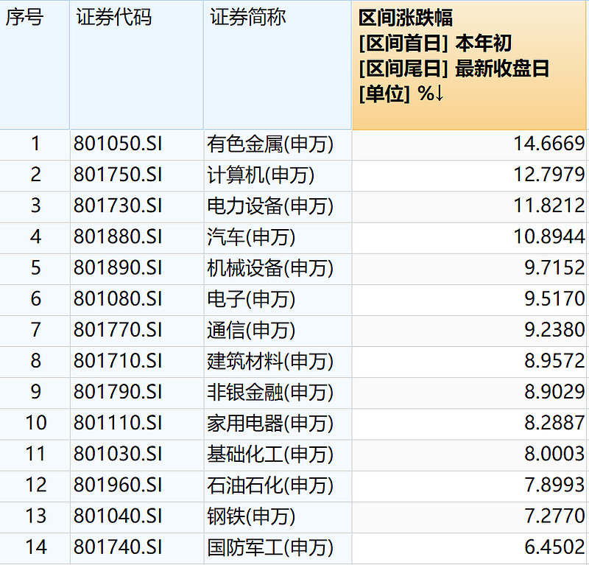Select the value 9.2380
Viewport: 589px width, 565px height.
[555, 330]
